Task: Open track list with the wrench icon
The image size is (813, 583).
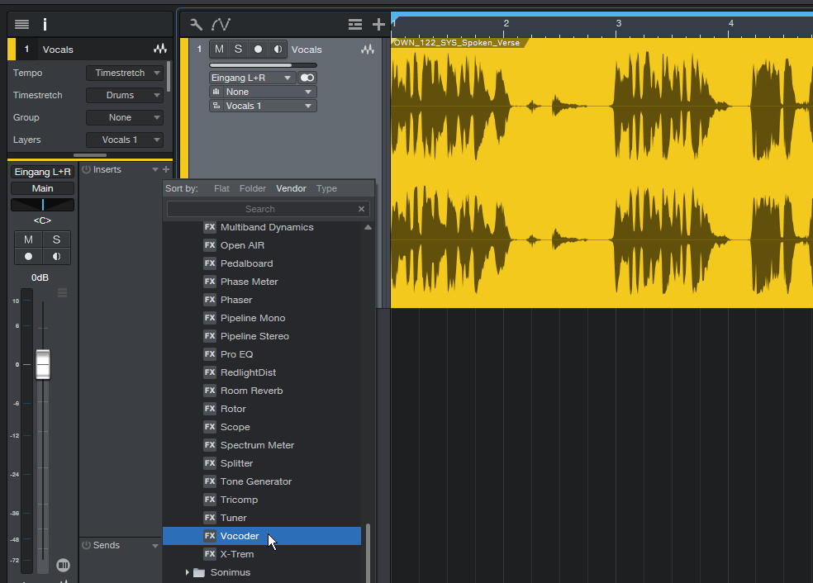Action: click(196, 24)
